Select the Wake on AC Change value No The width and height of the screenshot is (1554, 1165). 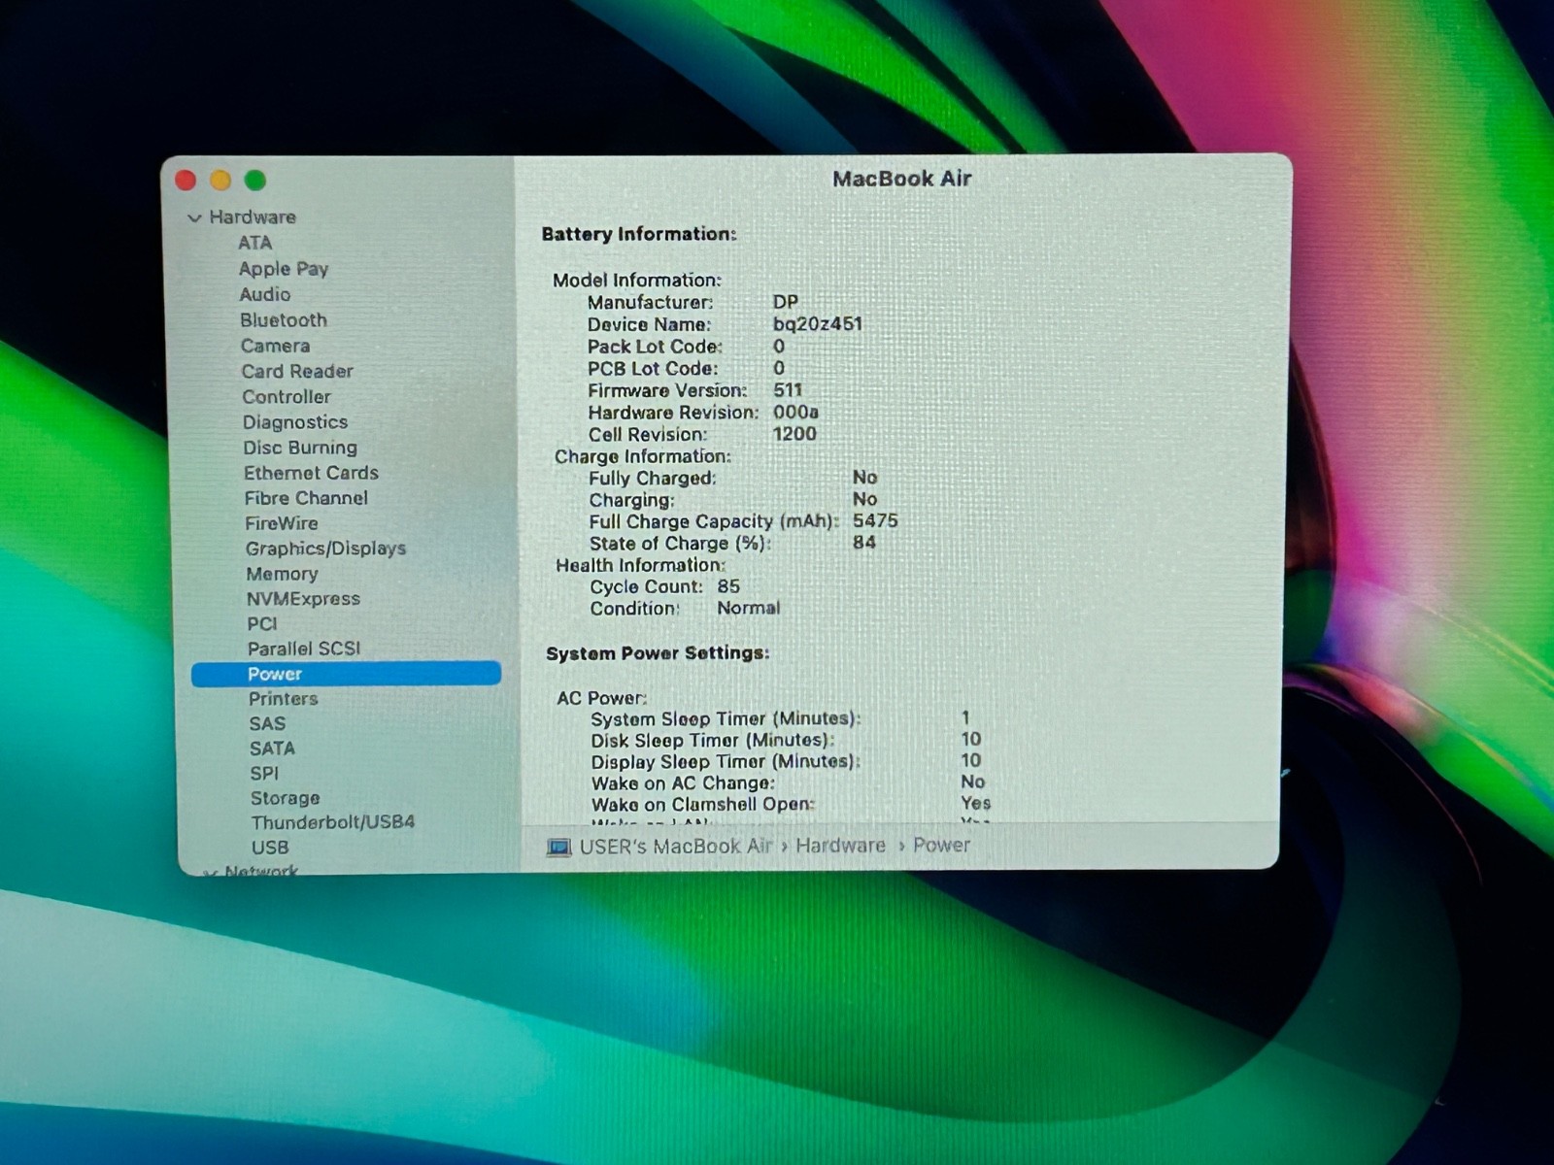(x=973, y=782)
